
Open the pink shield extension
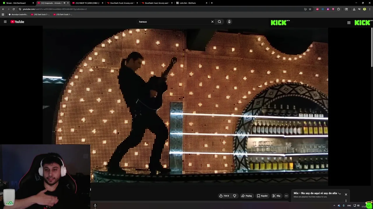(333, 9)
